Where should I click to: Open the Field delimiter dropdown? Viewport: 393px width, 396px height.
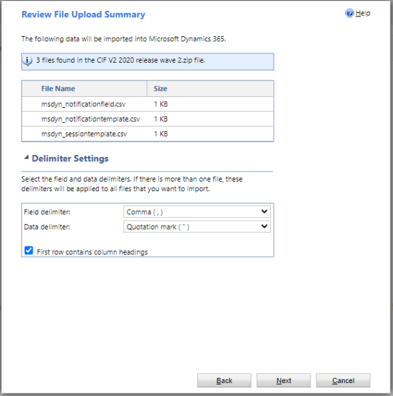coord(197,212)
